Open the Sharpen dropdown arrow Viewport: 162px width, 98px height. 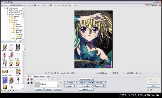[93, 86]
